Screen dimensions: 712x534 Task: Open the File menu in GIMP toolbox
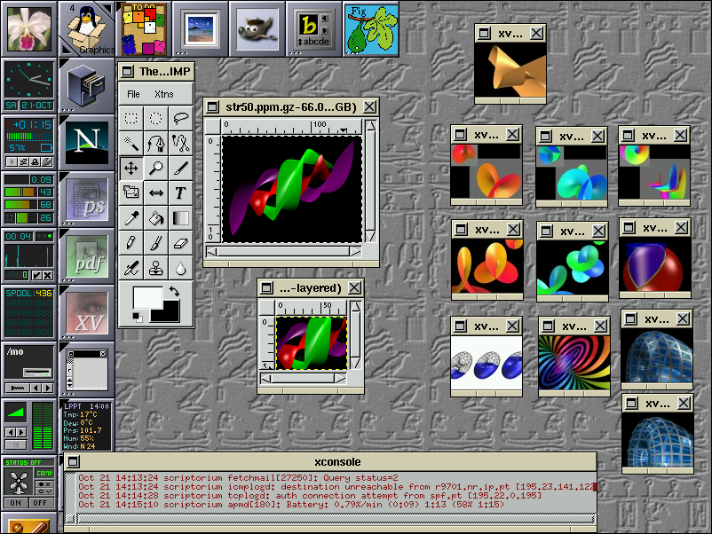tap(133, 94)
